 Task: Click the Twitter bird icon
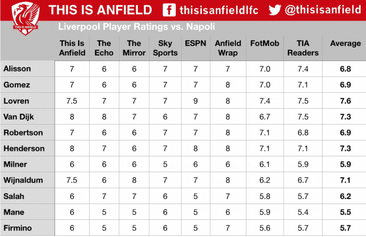pos(274,10)
